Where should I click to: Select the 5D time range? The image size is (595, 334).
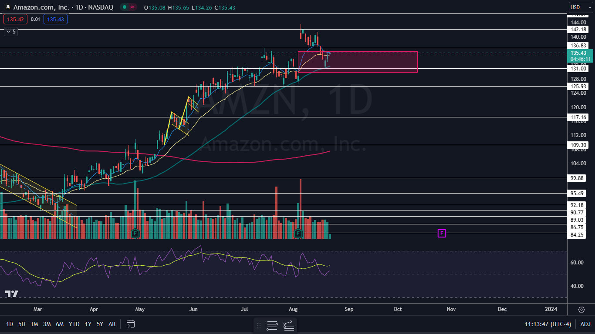point(22,324)
